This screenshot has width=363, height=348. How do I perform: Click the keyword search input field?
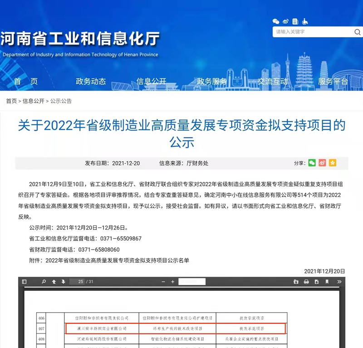pyautogui.click(x=312, y=32)
